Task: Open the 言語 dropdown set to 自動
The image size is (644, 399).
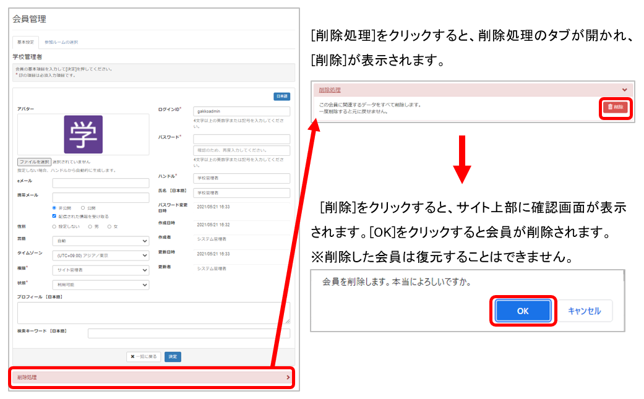Action: pos(100,241)
